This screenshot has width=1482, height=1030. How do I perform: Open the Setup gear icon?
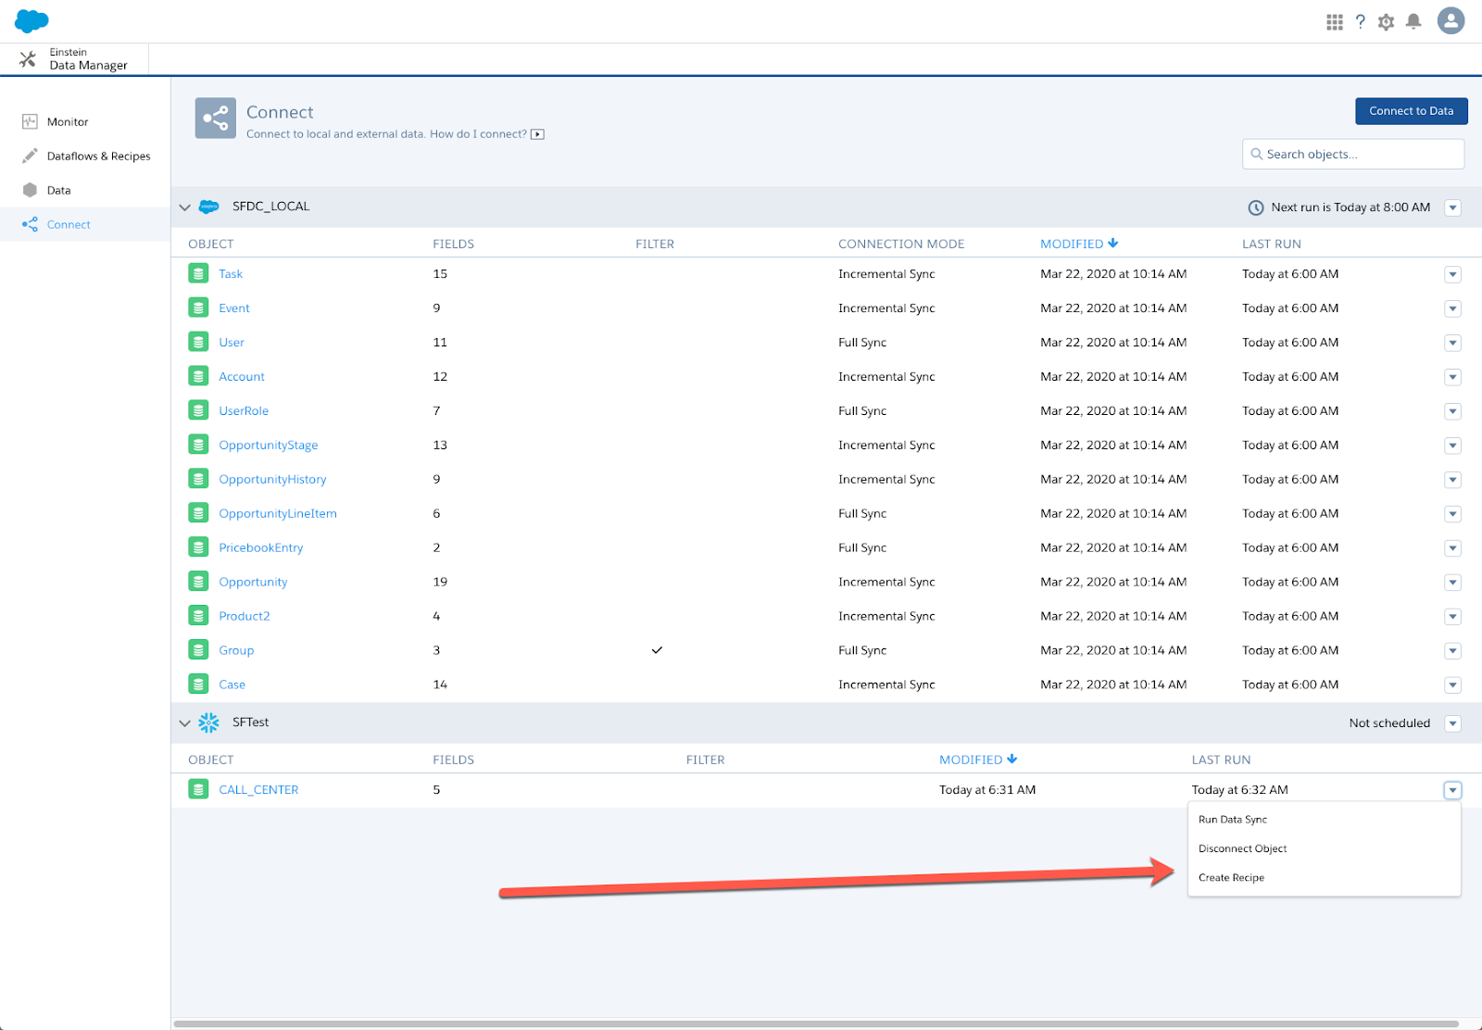click(x=1386, y=22)
